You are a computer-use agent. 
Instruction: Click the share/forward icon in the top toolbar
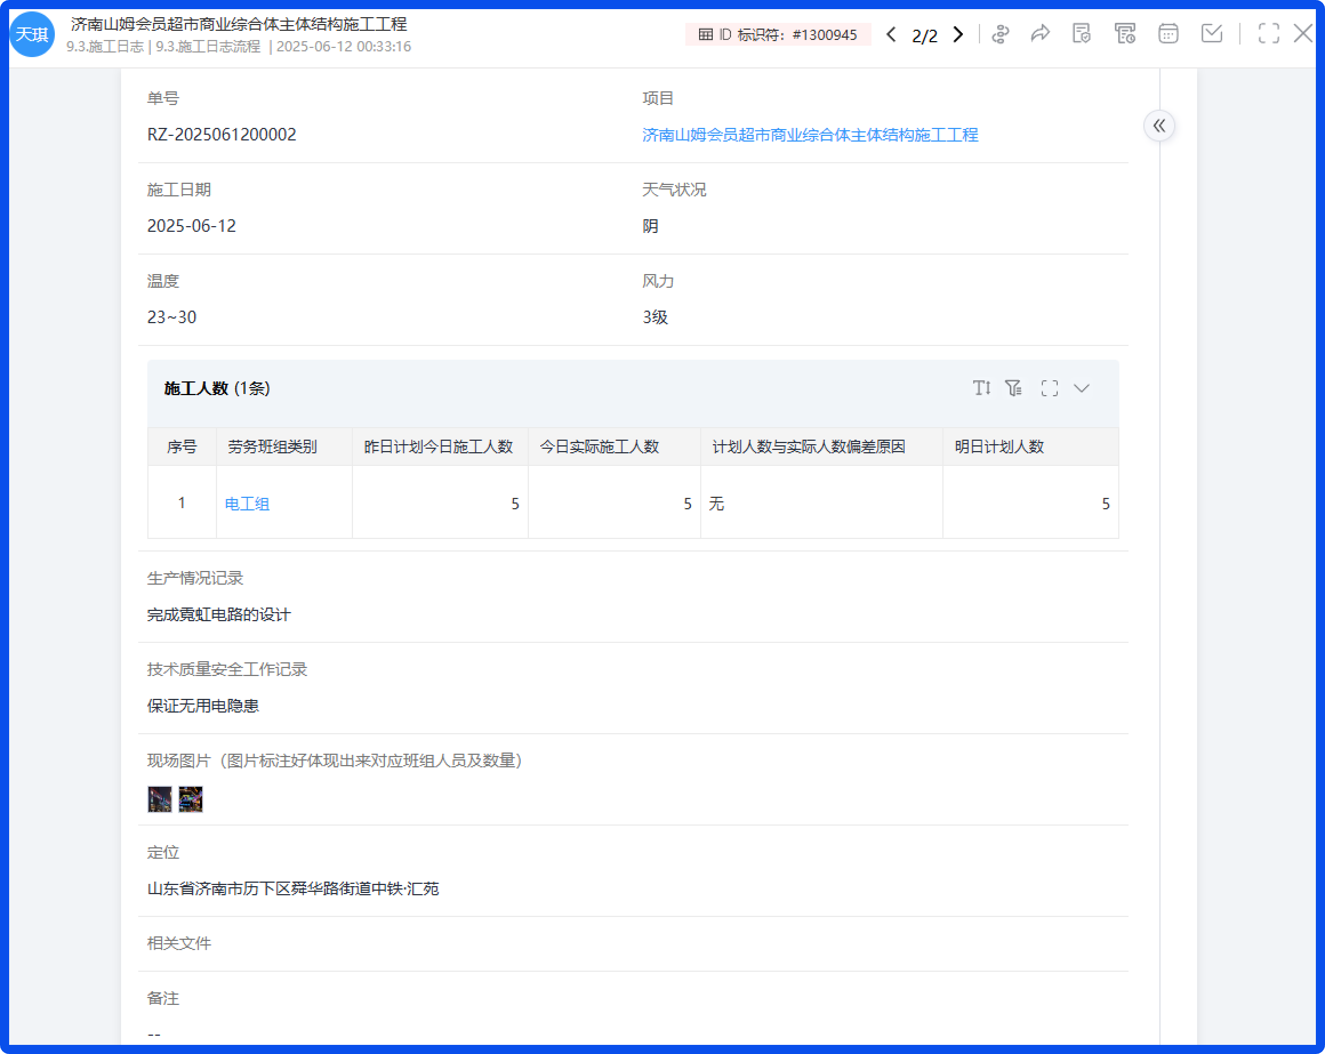(1041, 34)
